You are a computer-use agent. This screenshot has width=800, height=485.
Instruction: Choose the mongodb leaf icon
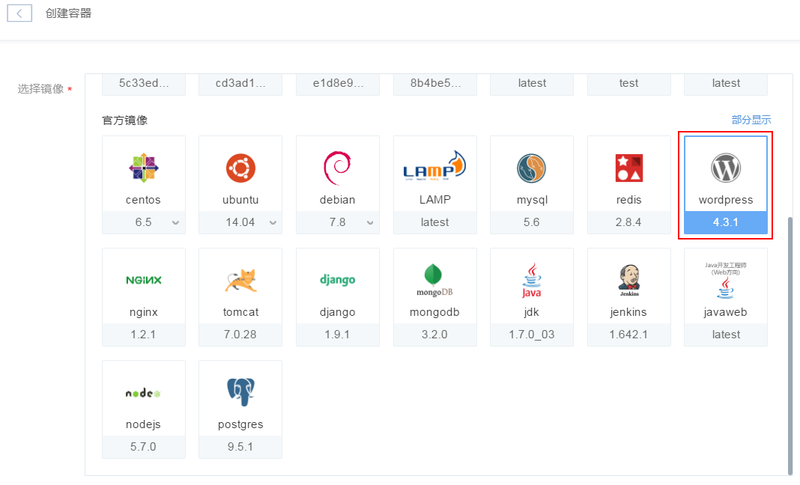tap(434, 280)
